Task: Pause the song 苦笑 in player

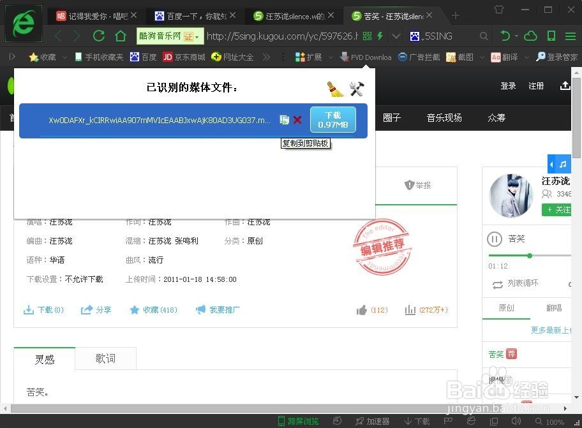Action: point(495,239)
